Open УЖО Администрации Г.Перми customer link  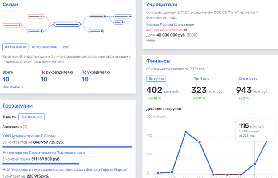click(29, 136)
